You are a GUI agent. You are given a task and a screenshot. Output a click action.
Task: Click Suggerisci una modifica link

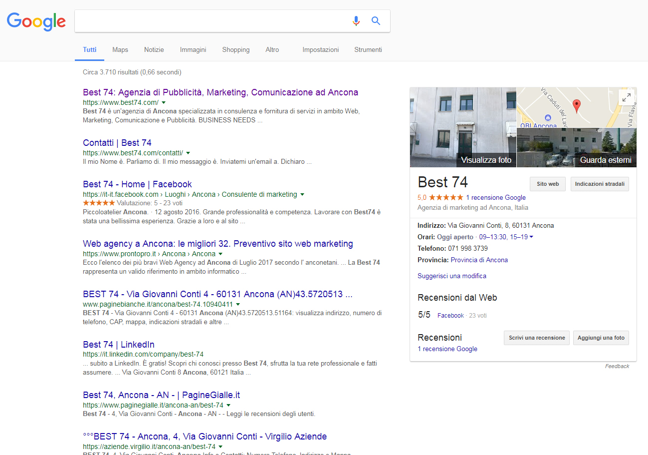tap(452, 276)
